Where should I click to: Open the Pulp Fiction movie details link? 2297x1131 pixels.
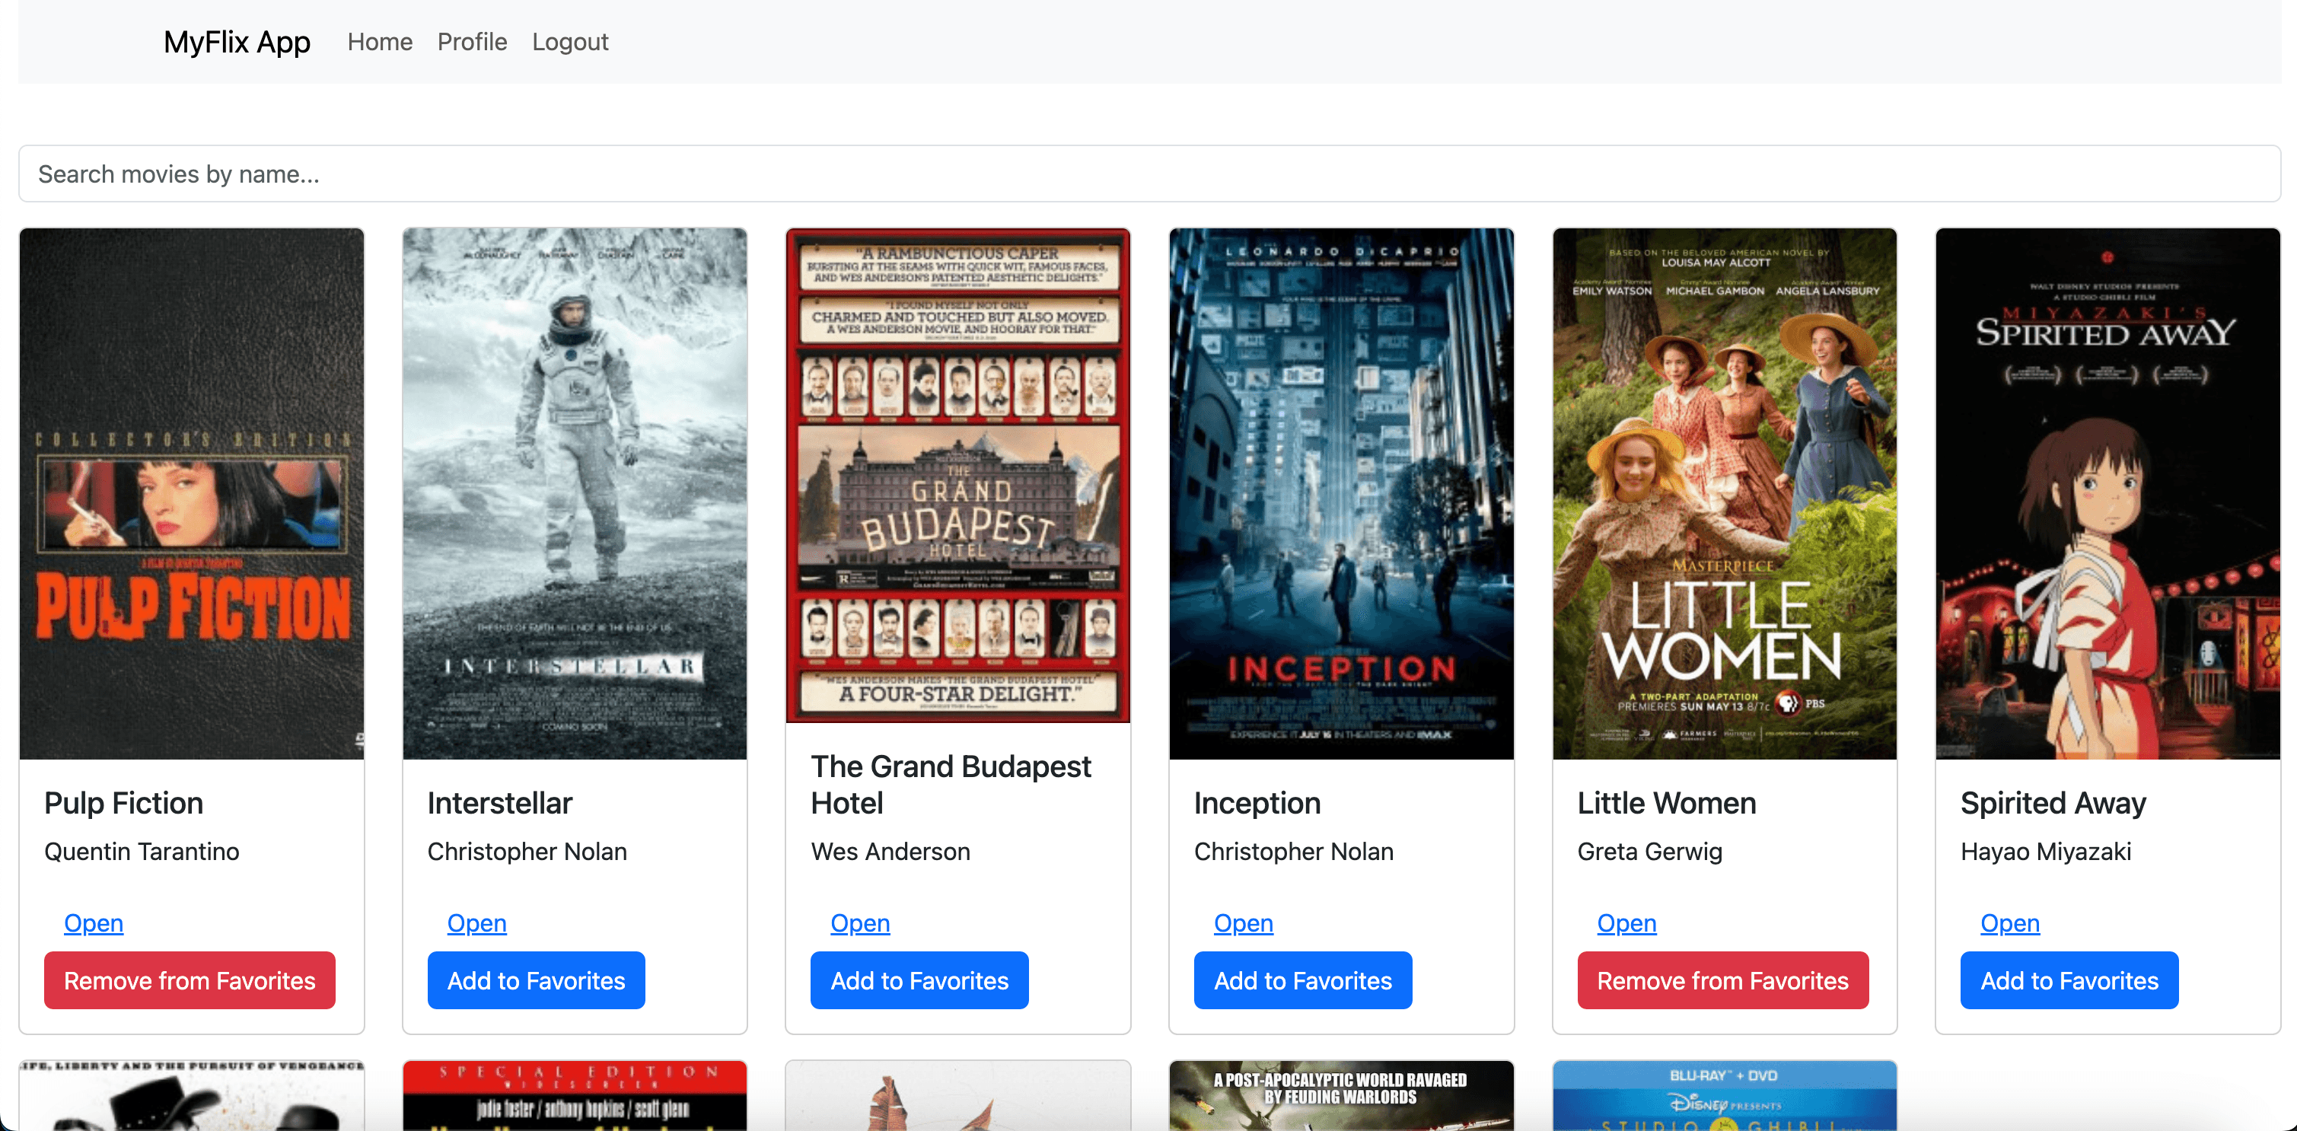click(94, 922)
